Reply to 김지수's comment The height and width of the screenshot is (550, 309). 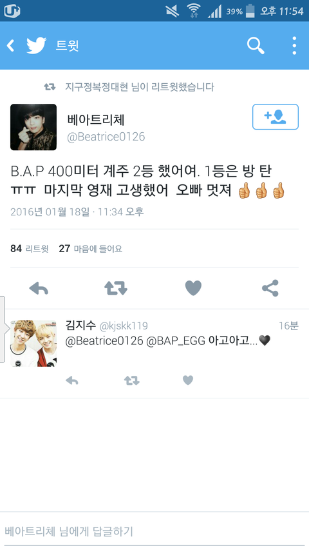click(72, 380)
